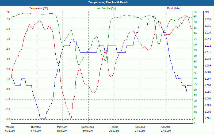This screenshot has width=214, height=134.
Task: Click the green '%' axis unit label
Action: click(196, 12)
